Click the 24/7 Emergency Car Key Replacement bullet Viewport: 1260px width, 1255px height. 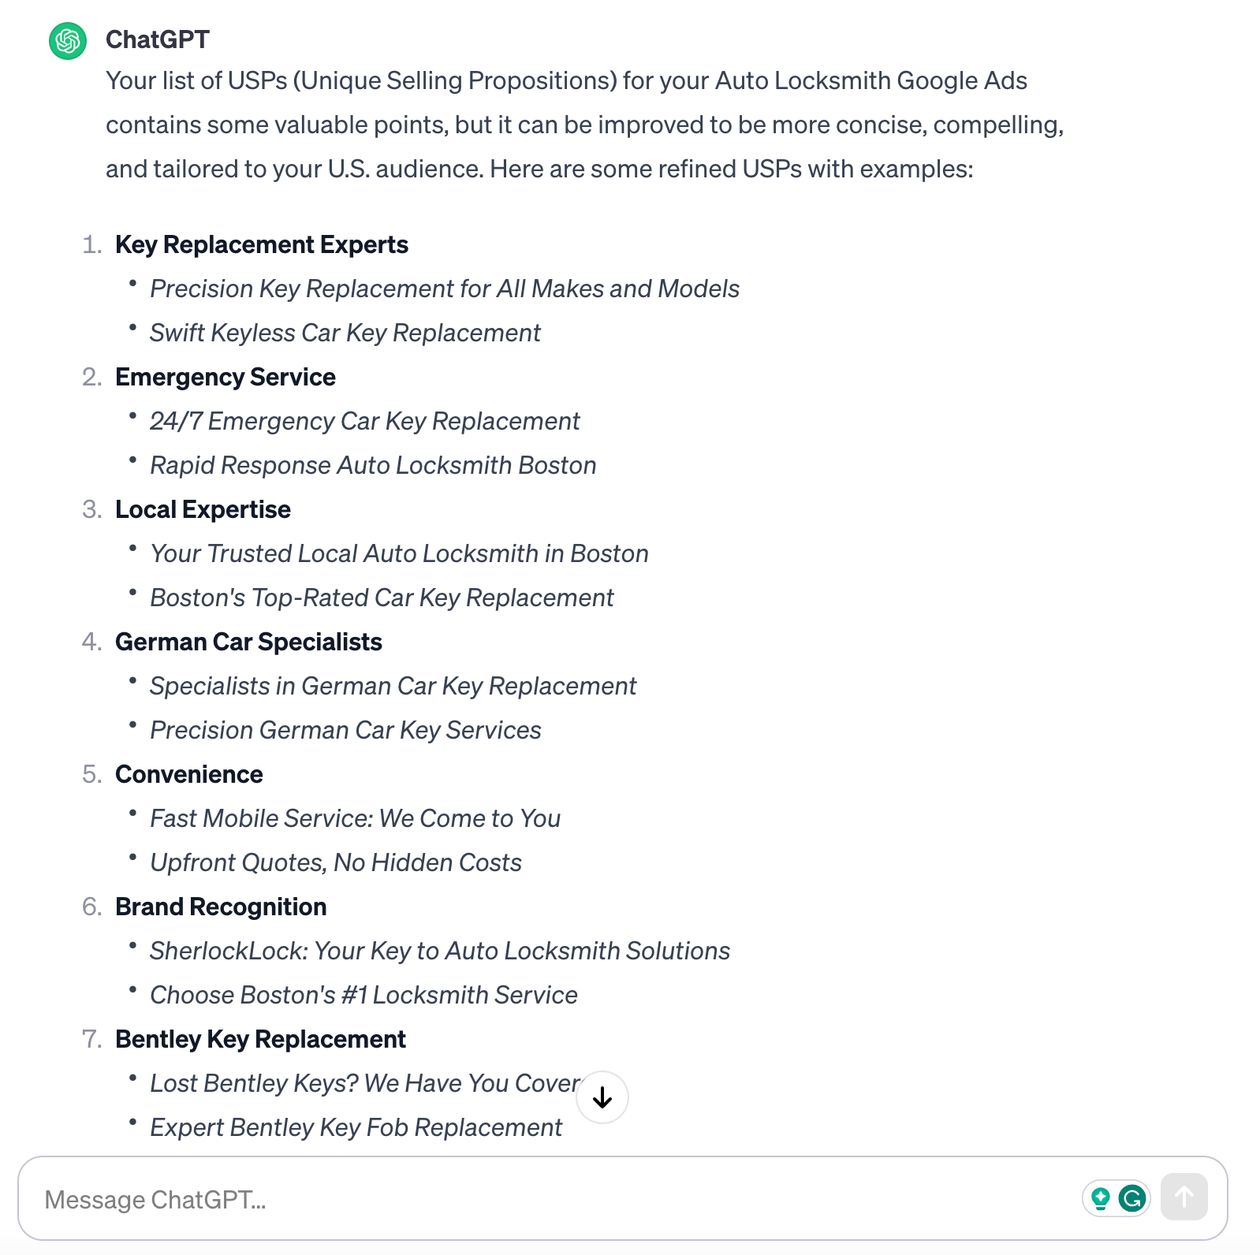364,422
